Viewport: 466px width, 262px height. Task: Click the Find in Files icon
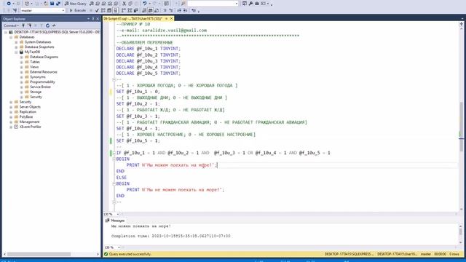point(183,4)
